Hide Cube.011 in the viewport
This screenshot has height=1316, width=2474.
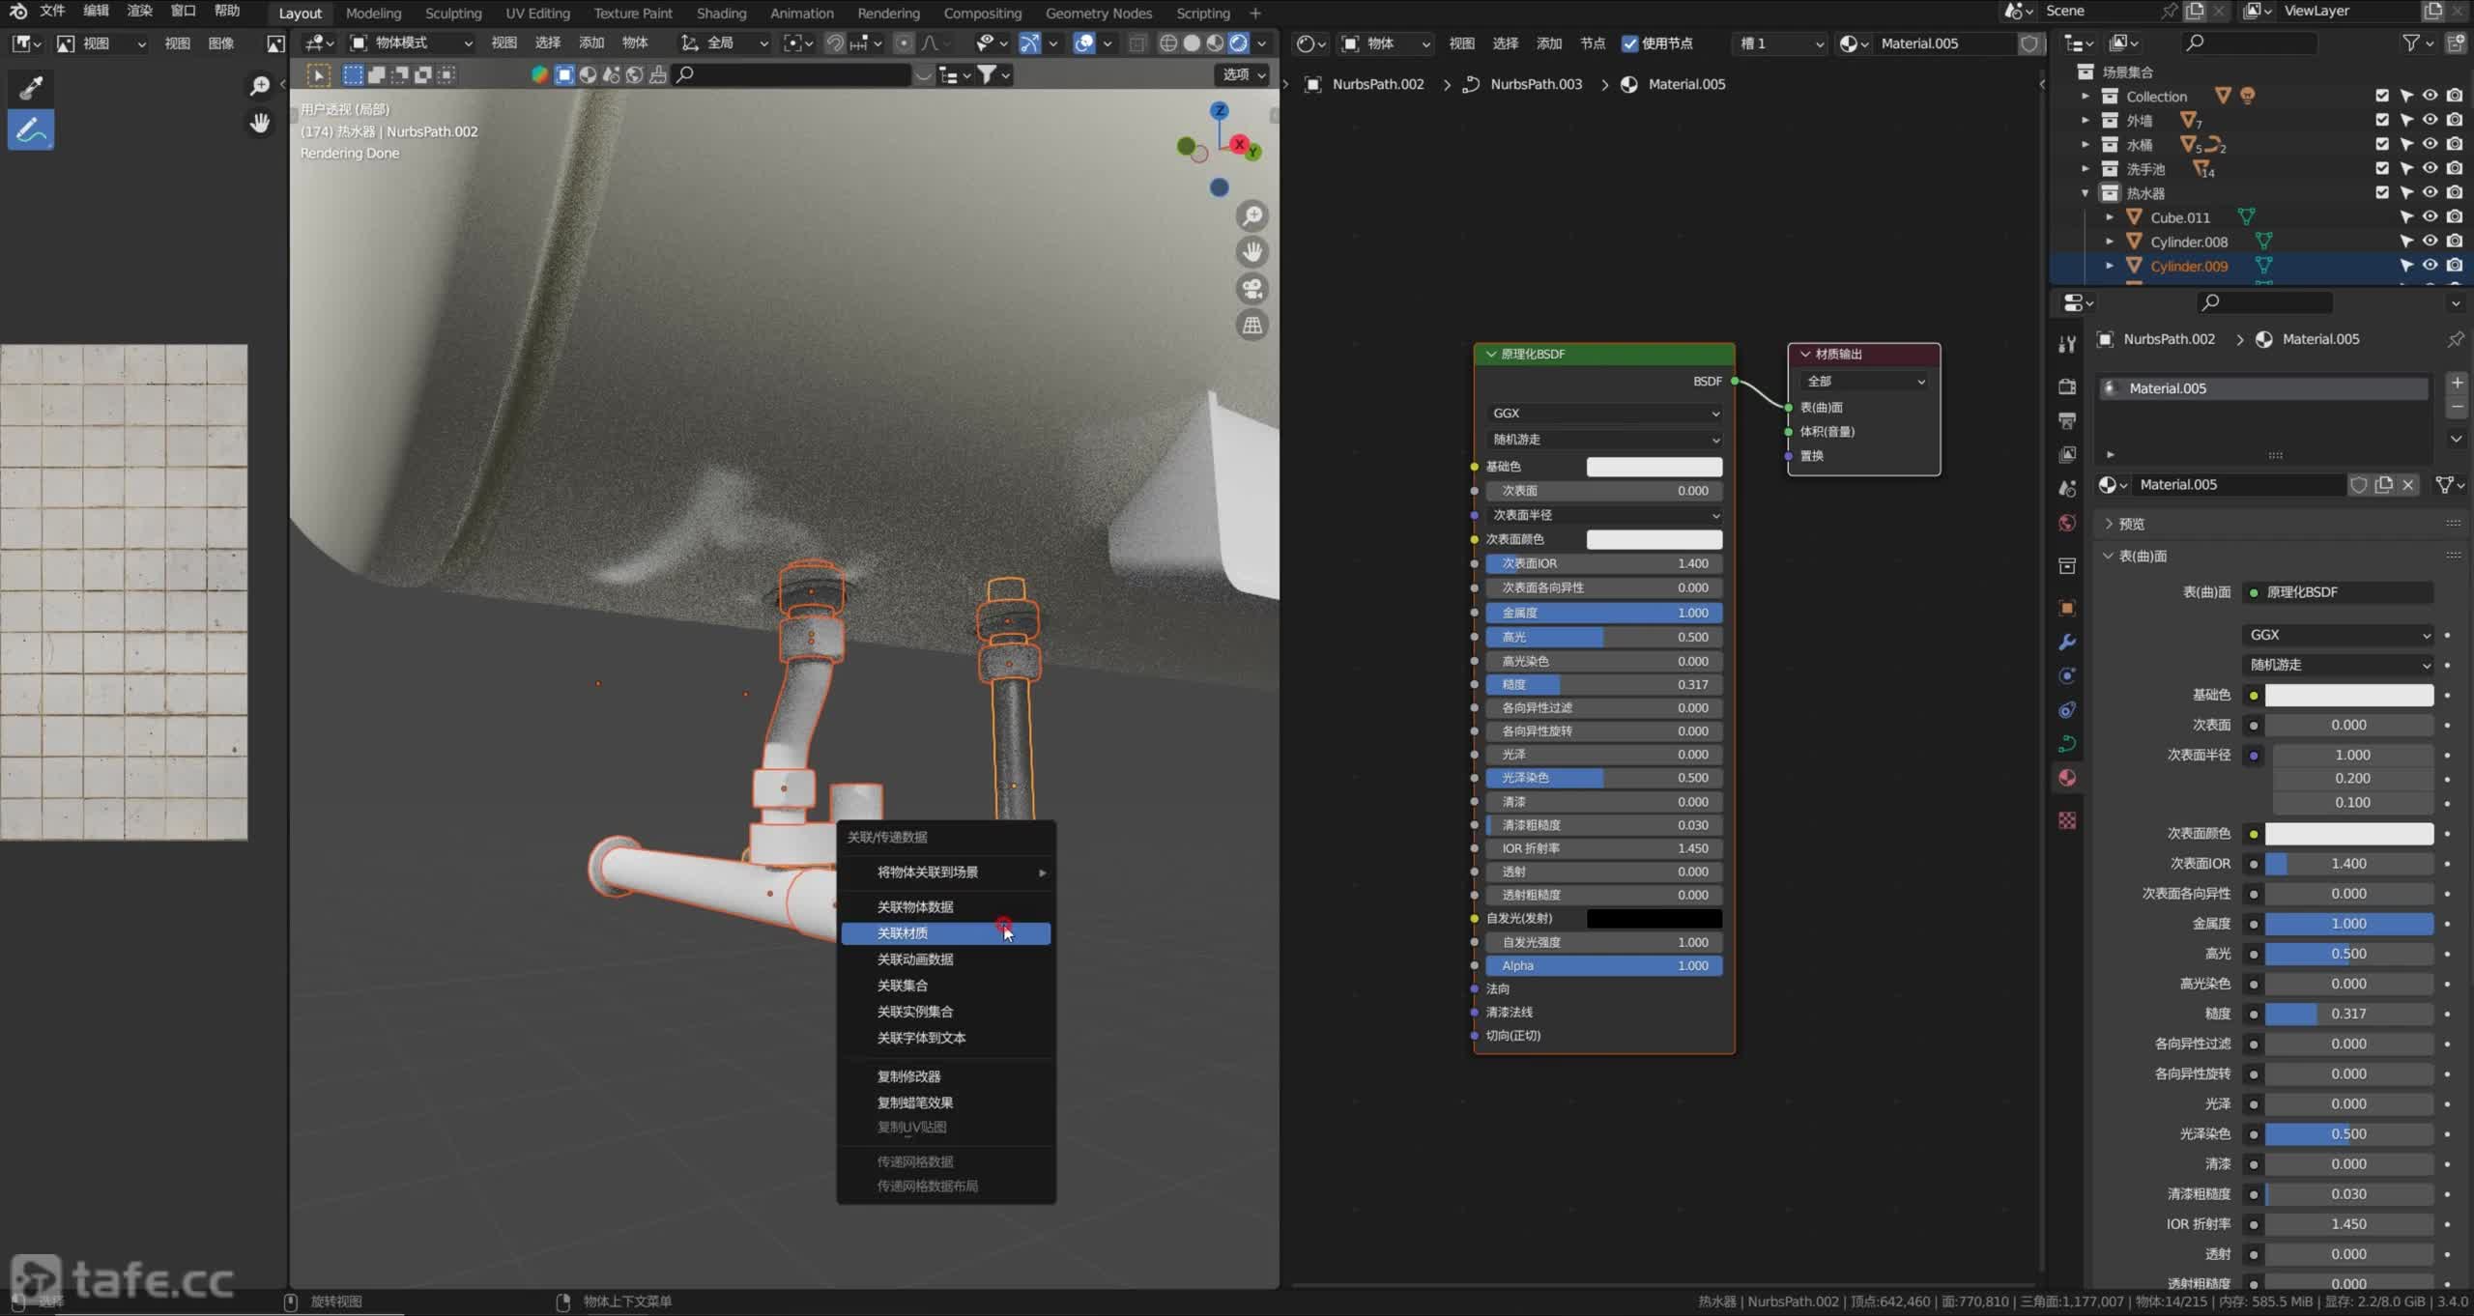coord(2430,216)
